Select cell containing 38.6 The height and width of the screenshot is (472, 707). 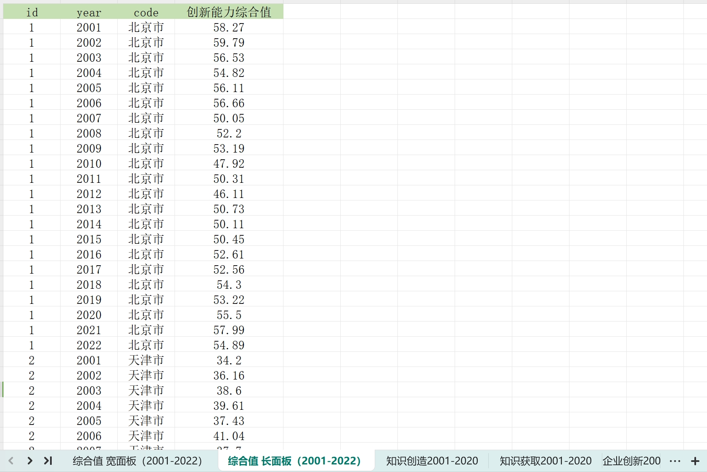pos(229,390)
